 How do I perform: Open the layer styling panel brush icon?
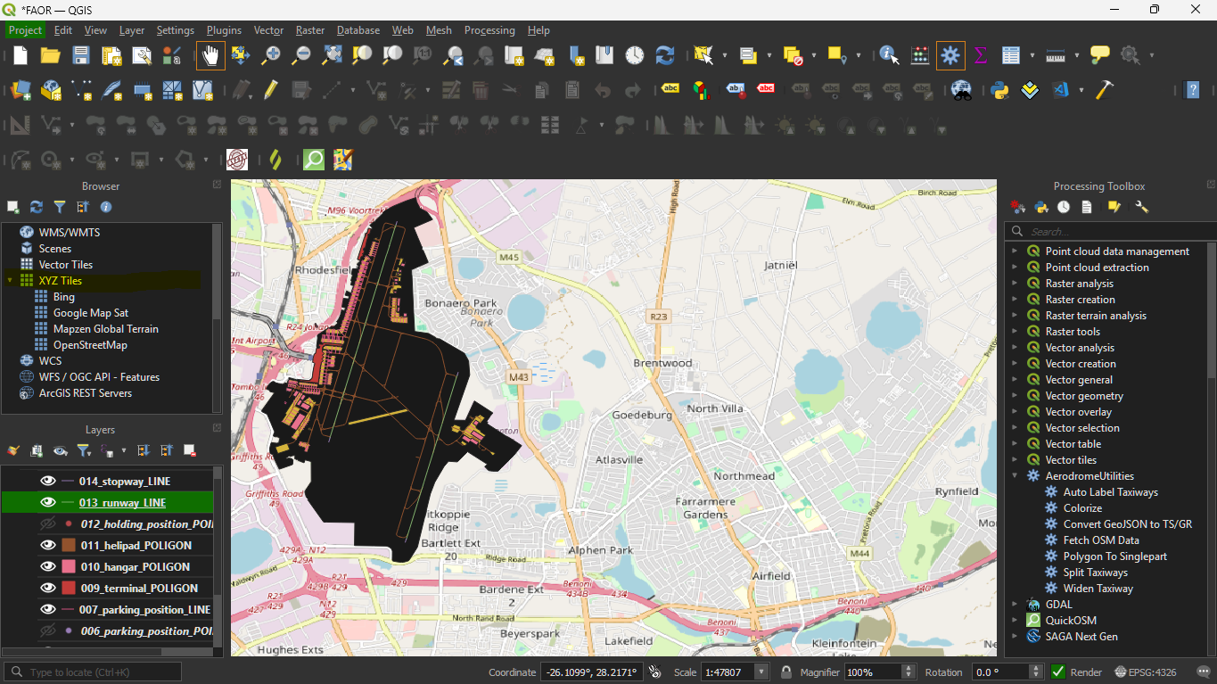coord(13,450)
